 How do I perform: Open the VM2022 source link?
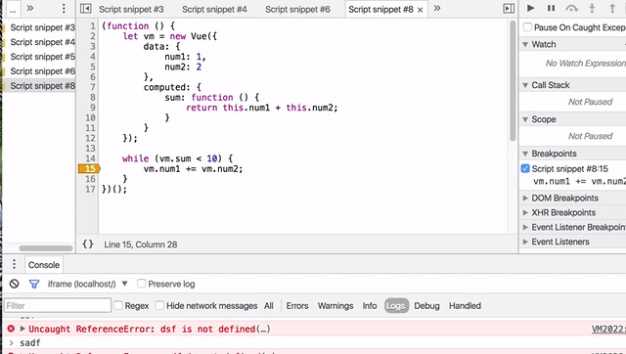pos(608,329)
